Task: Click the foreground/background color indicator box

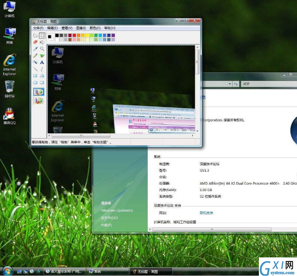Action: pyautogui.click(x=50, y=37)
